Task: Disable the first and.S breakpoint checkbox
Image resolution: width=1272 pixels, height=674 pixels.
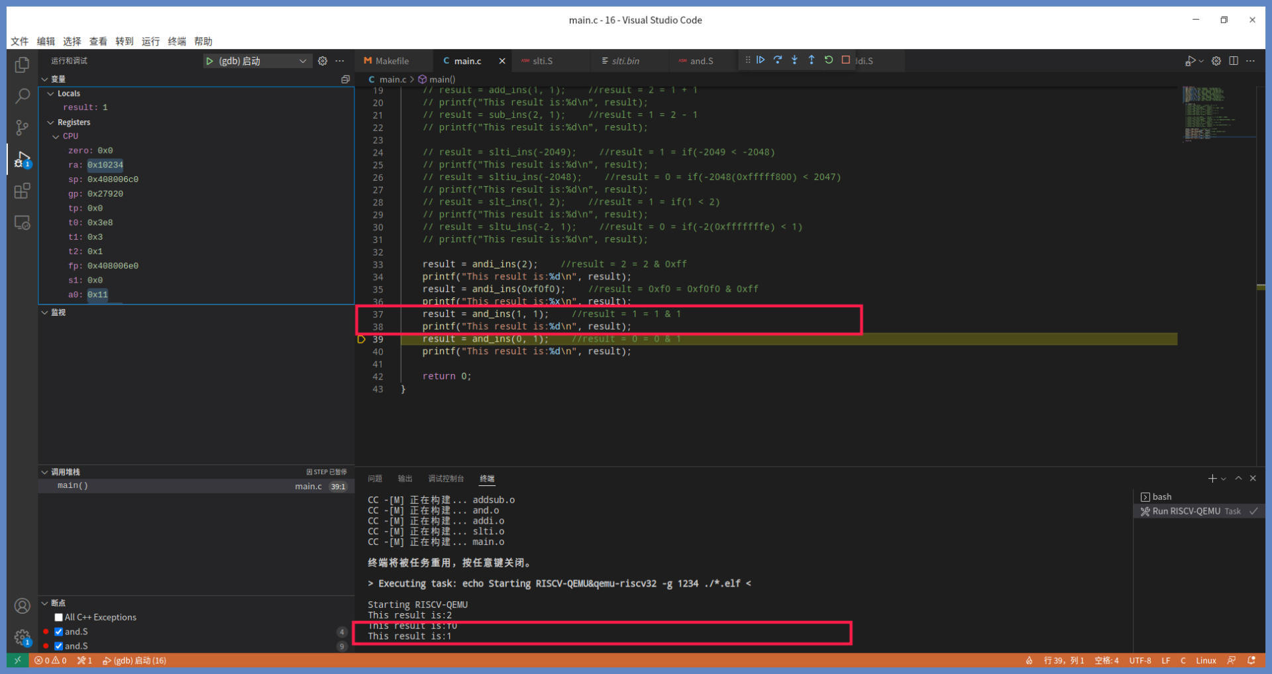Action: 59,632
